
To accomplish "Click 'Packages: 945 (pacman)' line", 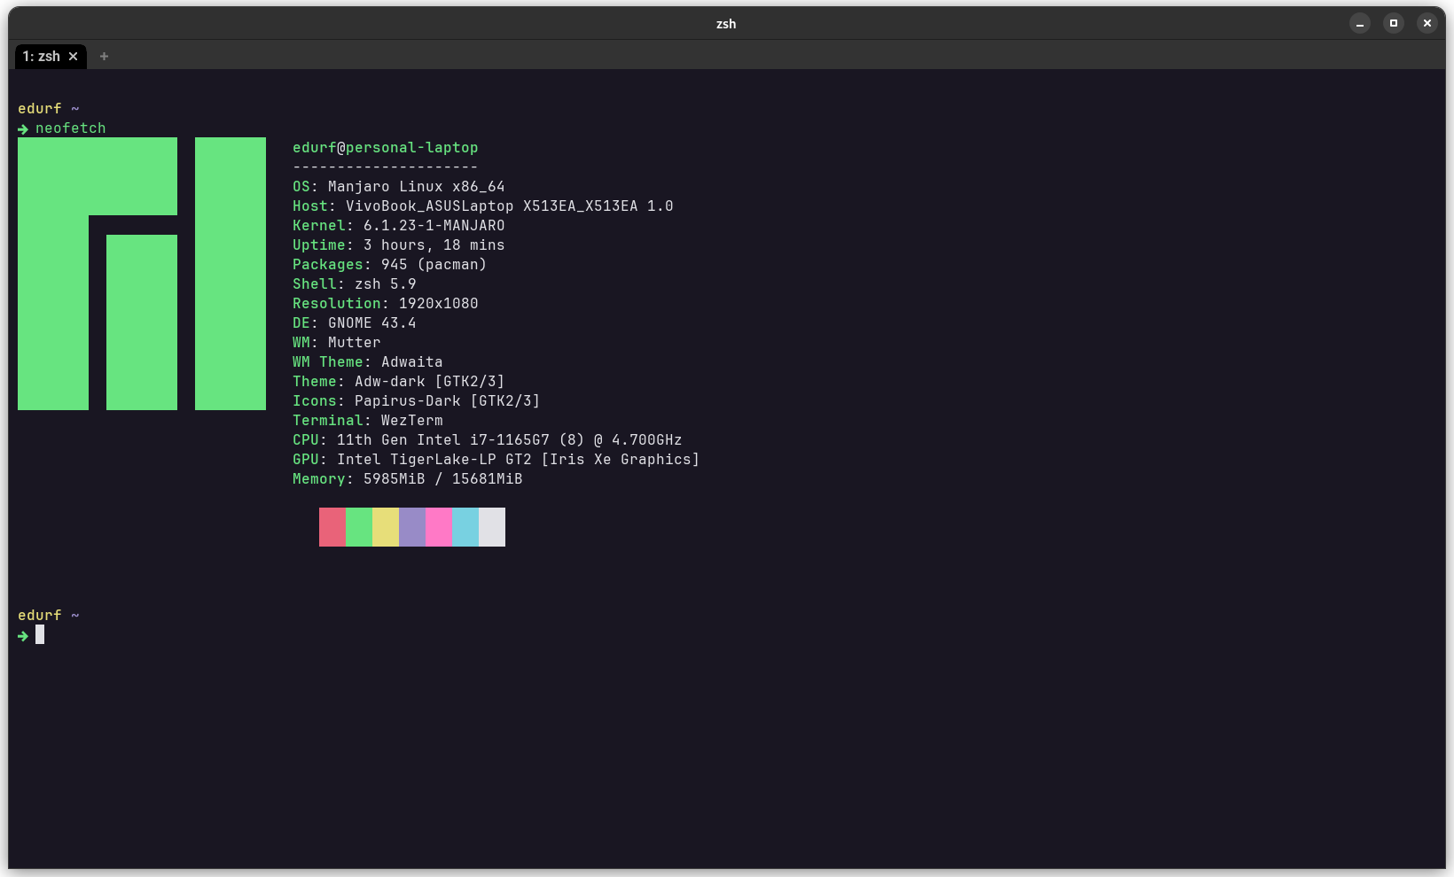I will click(x=390, y=265).
